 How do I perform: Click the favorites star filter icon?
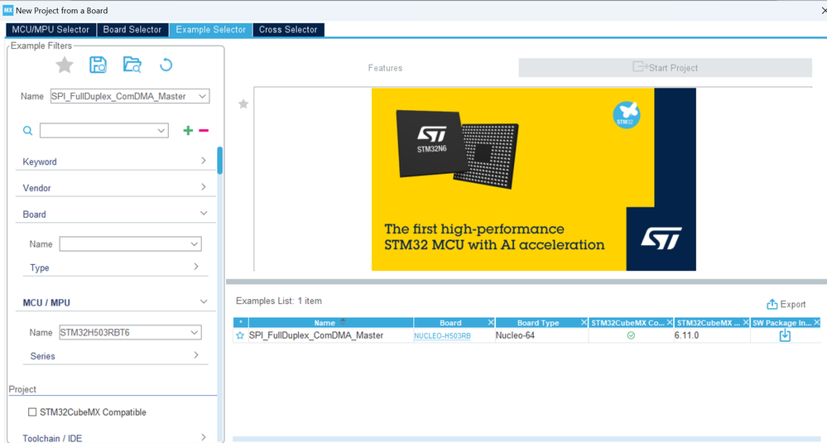click(x=65, y=65)
